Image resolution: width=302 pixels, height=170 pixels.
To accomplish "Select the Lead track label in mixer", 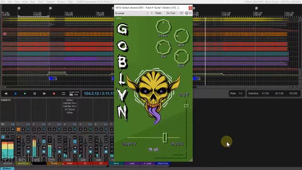I will 132,163.
